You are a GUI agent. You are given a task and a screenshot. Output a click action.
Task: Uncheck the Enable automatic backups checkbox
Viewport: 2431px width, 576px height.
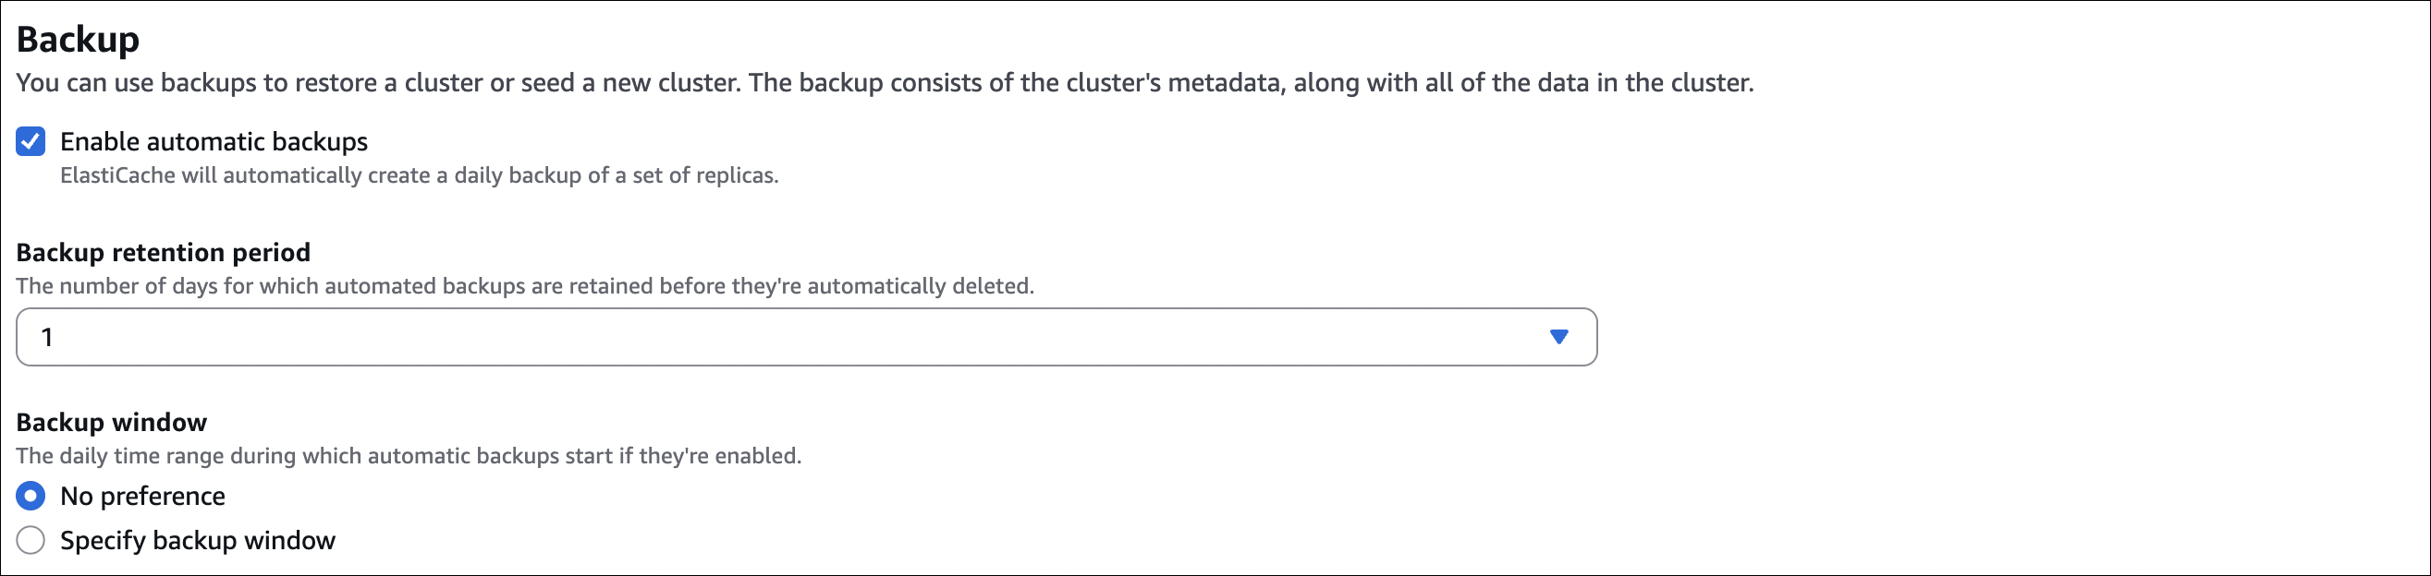point(31,141)
